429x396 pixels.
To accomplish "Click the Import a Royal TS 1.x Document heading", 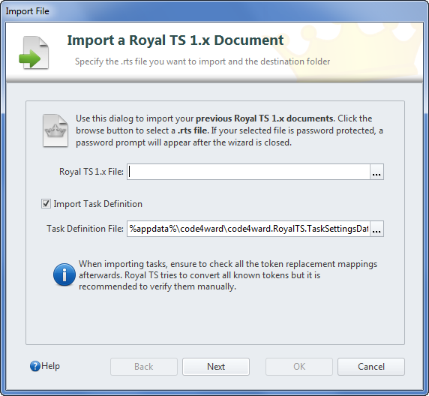I will (x=175, y=40).
